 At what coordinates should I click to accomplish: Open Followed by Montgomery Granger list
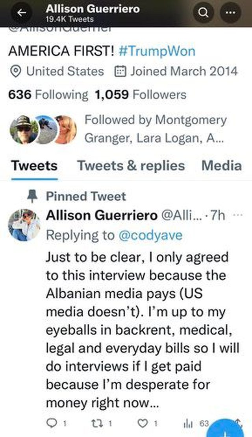pyautogui.click(x=156, y=129)
